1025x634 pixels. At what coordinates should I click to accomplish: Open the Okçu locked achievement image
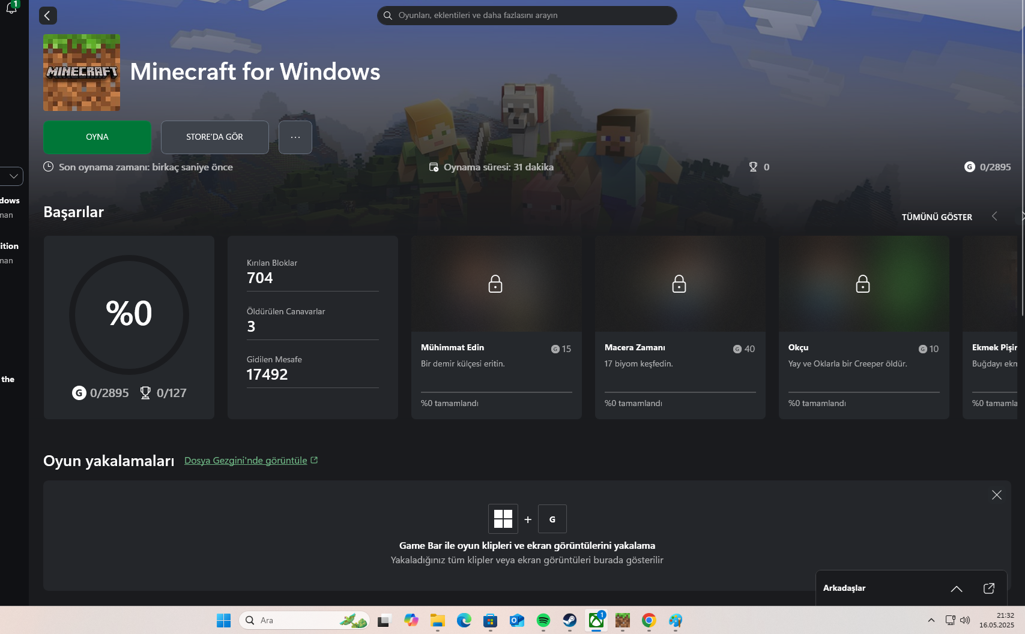pos(864,284)
